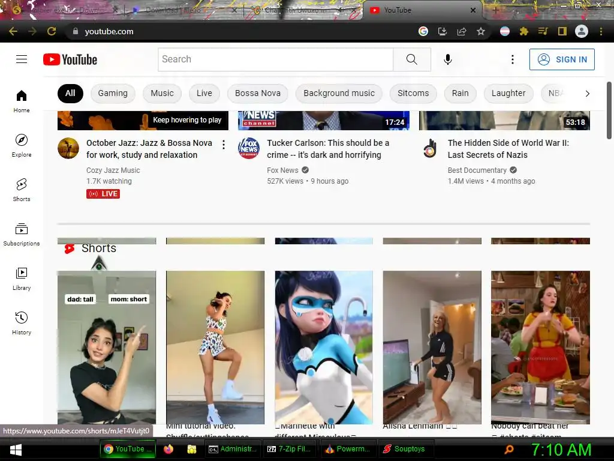Switch to Administrator command prompt taskbar item
This screenshot has width=614, height=461.
pyautogui.click(x=233, y=449)
